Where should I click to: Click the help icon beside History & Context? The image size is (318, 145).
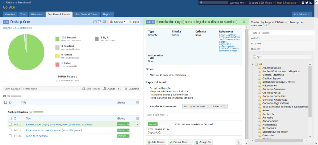208,106
